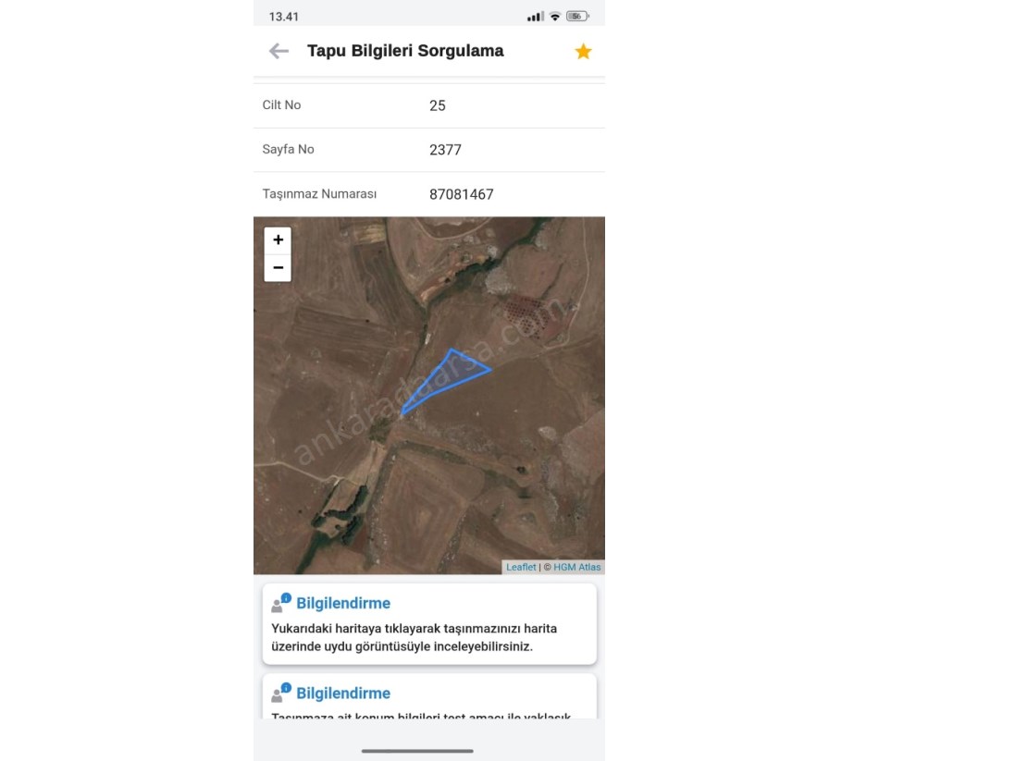Click the satellite info text about uydu görüntüsü
The width and height of the screenshot is (1015, 761).
[x=415, y=637]
